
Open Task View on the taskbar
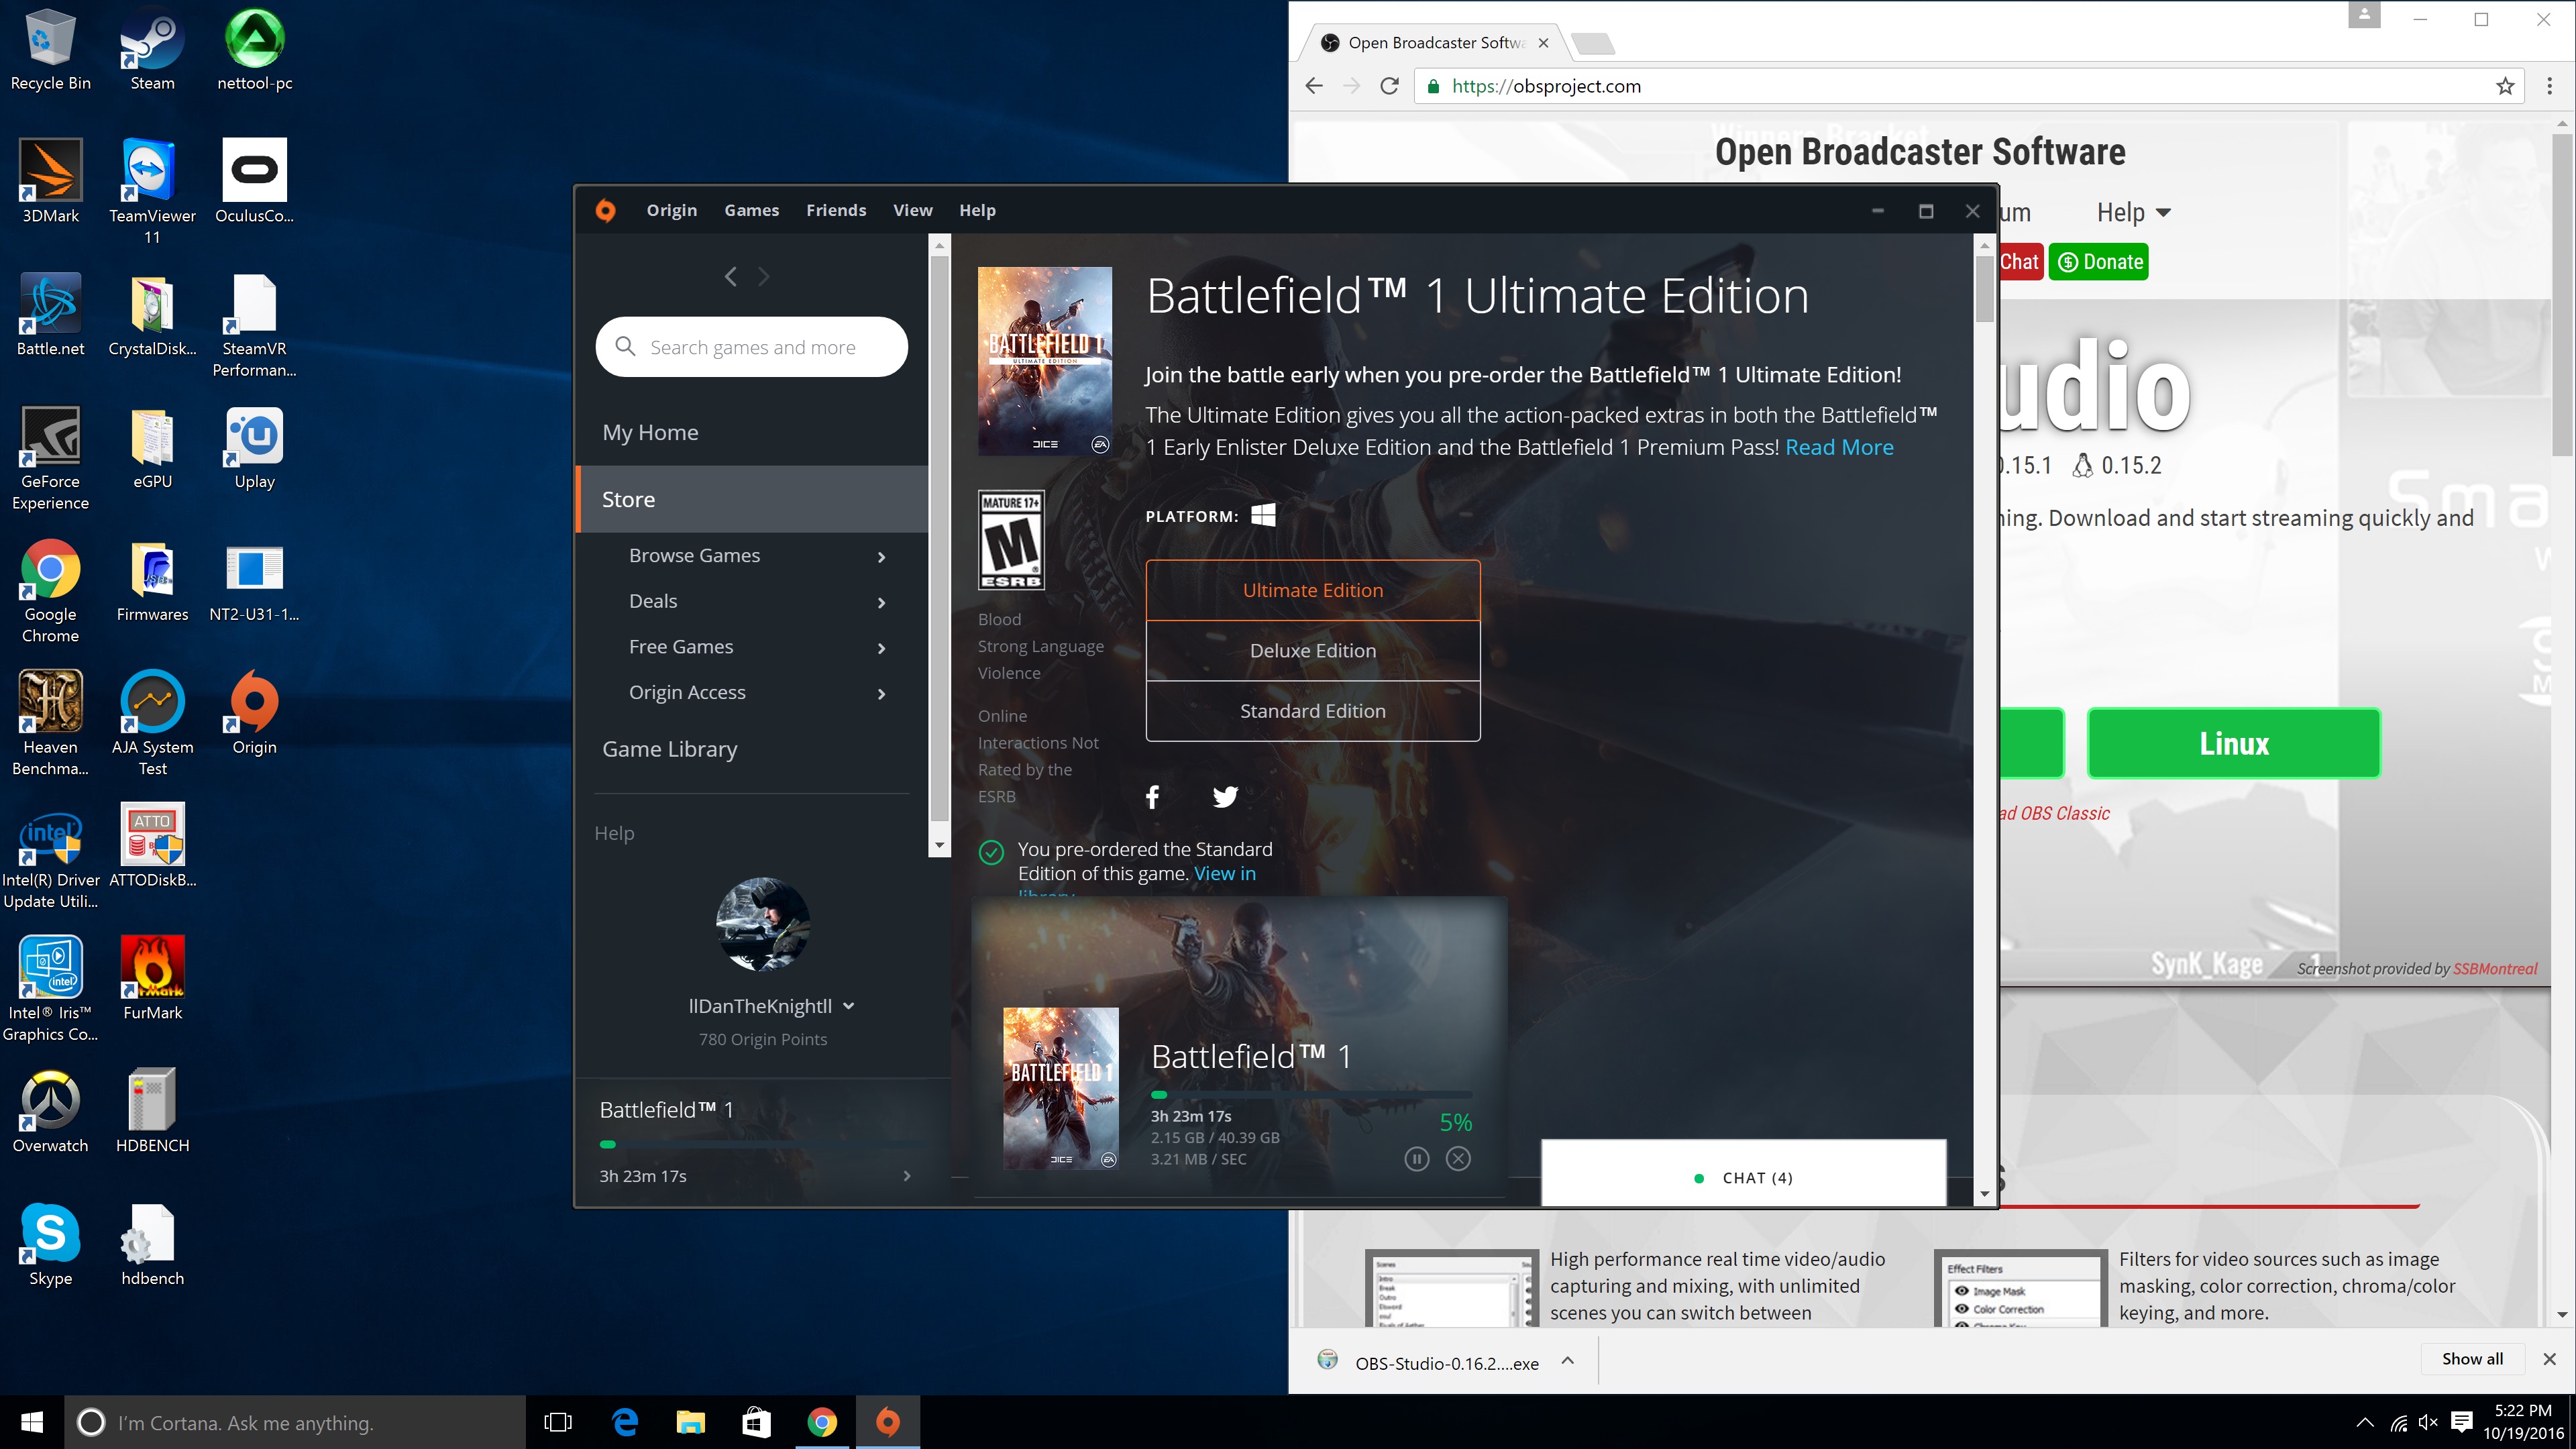(558, 1422)
